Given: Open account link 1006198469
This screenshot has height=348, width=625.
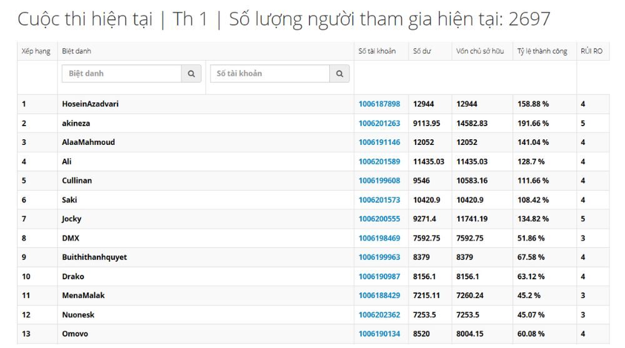Looking at the screenshot, I should coord(379,238).
